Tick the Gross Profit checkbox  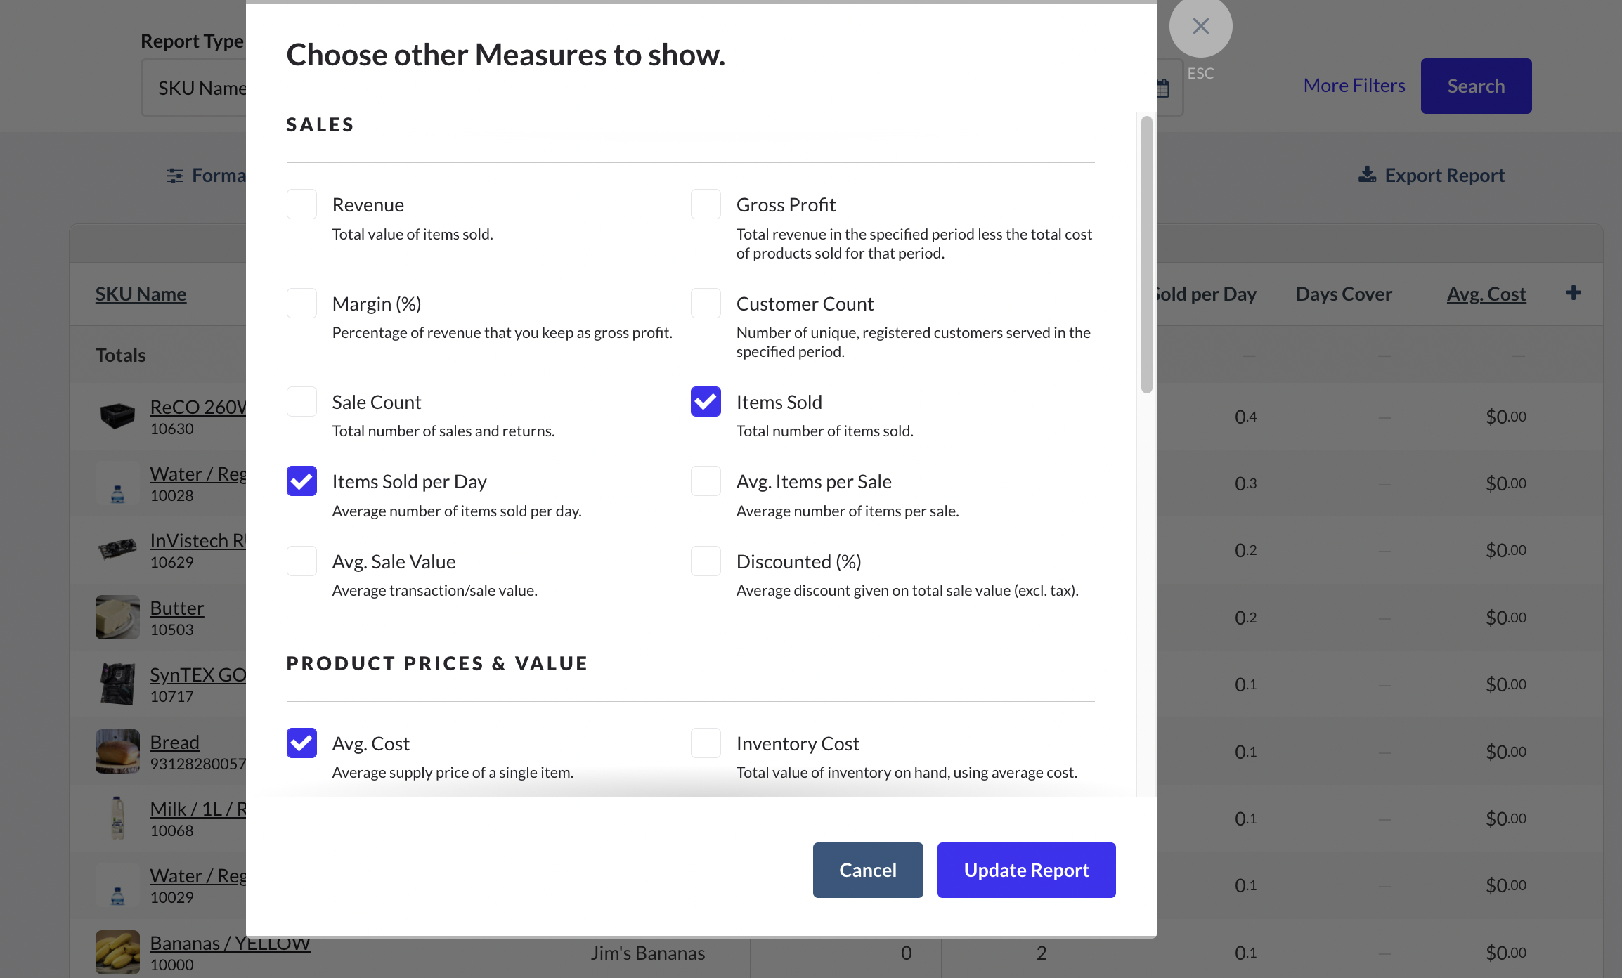pos(706,204)
